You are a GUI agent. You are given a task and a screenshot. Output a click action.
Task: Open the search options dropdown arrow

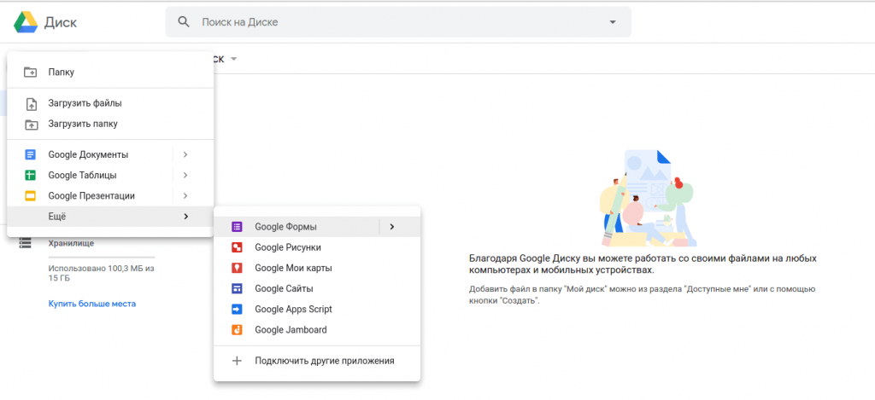(x=613, y=22)
